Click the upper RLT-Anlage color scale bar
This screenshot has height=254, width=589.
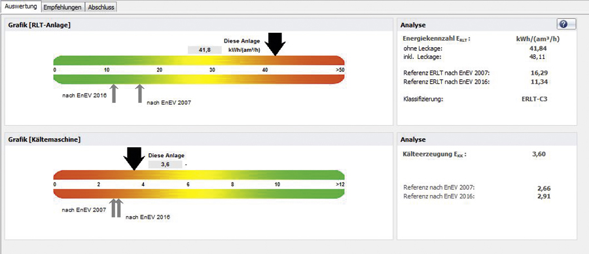click(199, 60)
